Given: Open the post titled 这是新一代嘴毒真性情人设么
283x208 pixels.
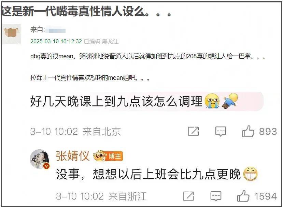Looking at the screenshot, I should pos(86,12).
